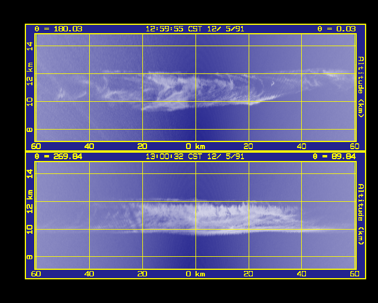
Task: Select the 13:00:32 CST 12/ 5/91 timestamp
Action: click(195, 157)
